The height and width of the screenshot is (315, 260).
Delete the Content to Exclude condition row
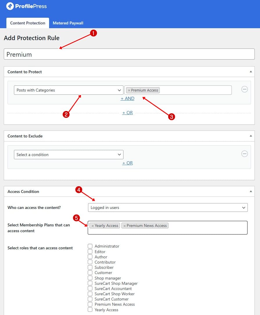[x=244, y=154]
